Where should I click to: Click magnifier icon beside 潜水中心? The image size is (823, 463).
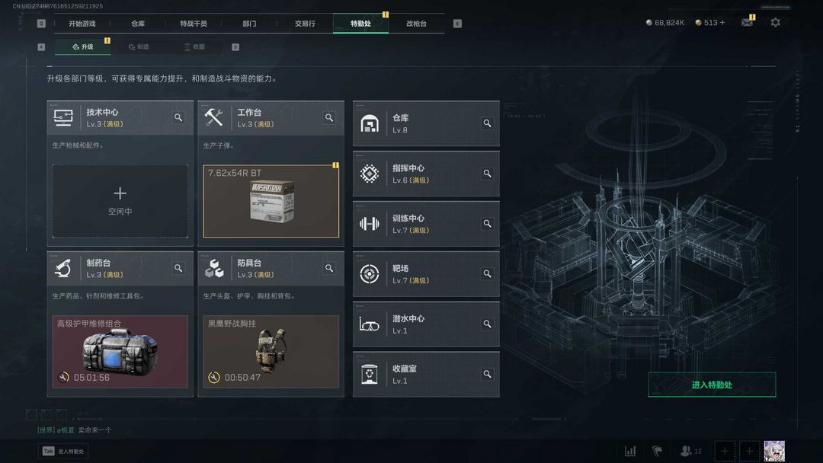[487, 324]
